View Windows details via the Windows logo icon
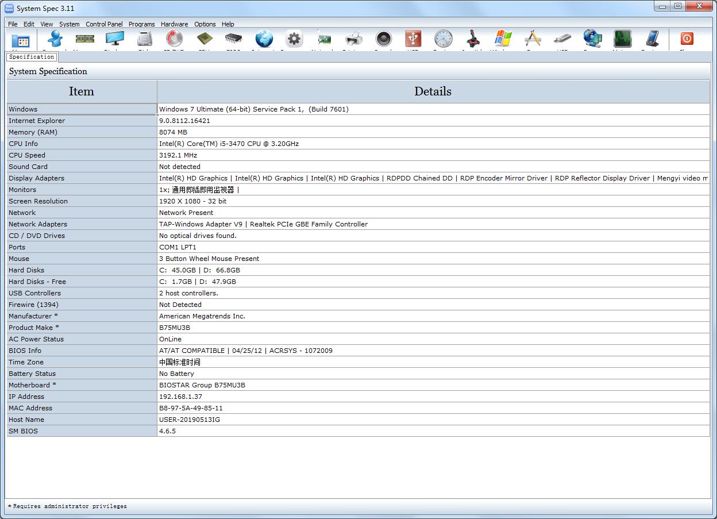Image resolution: width=717 pixels, height=519 pixels. pyautogui.click(x=503, y=39)
